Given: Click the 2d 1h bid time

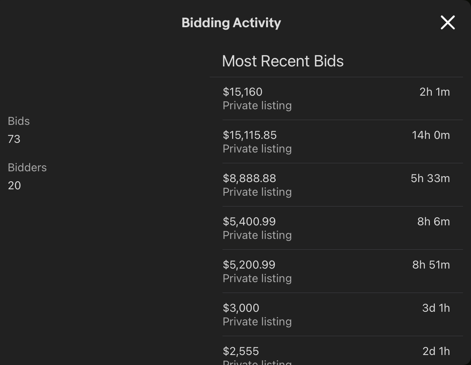Looking at the screenshot, I should pyautogui.click(x=436, y=351).
